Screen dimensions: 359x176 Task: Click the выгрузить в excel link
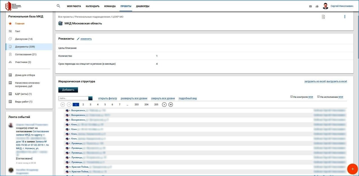click(x=337, y=82)
